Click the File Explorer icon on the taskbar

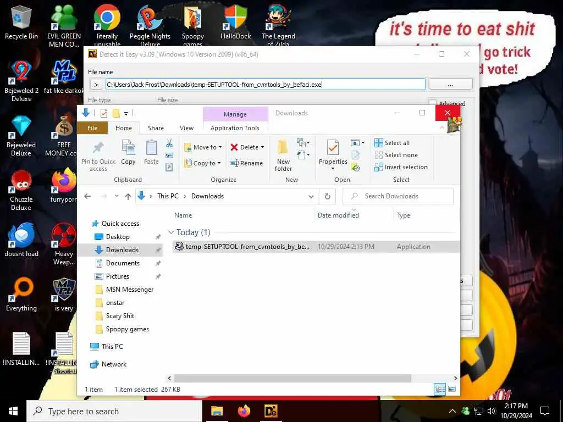[x=217, y=411]
